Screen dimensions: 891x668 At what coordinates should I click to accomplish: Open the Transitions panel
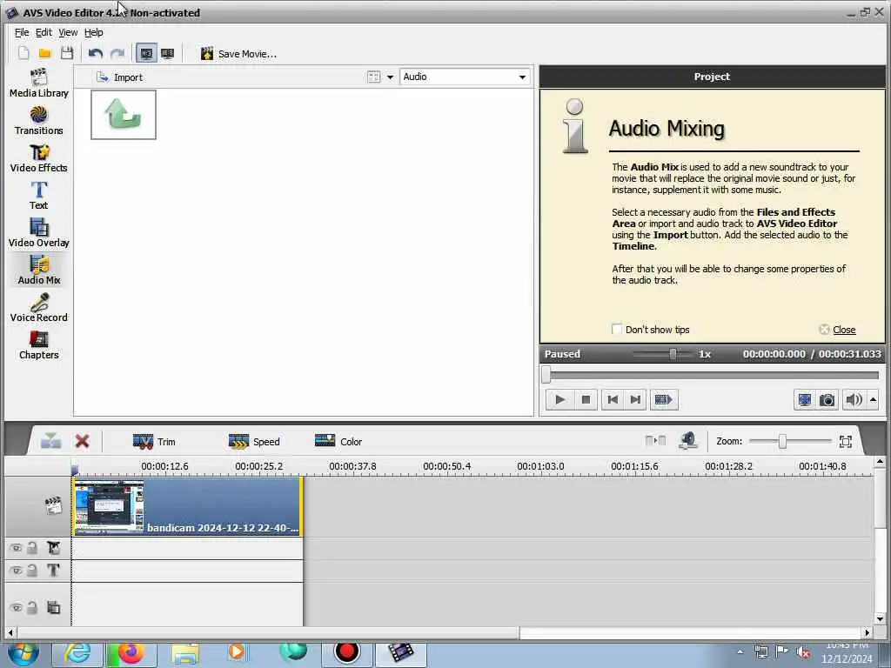[38, 120]
